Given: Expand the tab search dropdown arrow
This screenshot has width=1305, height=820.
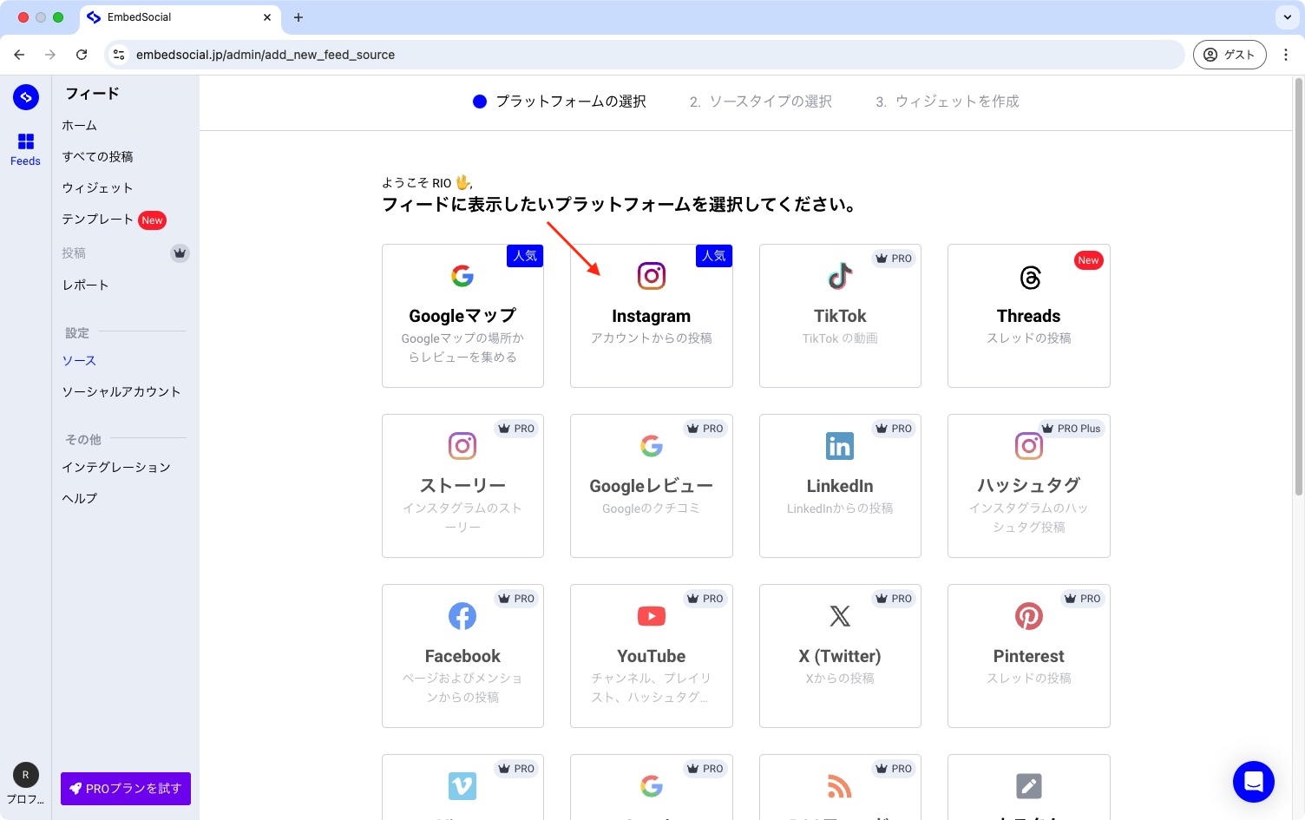Looking at the screenshot, I should (x=1287, y=16).
